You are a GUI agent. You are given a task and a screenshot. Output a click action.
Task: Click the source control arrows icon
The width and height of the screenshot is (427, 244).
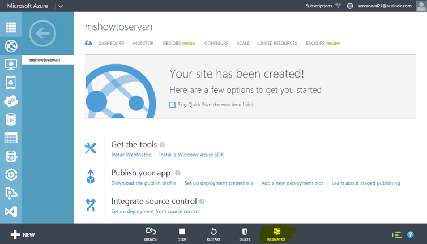point(91,205)
